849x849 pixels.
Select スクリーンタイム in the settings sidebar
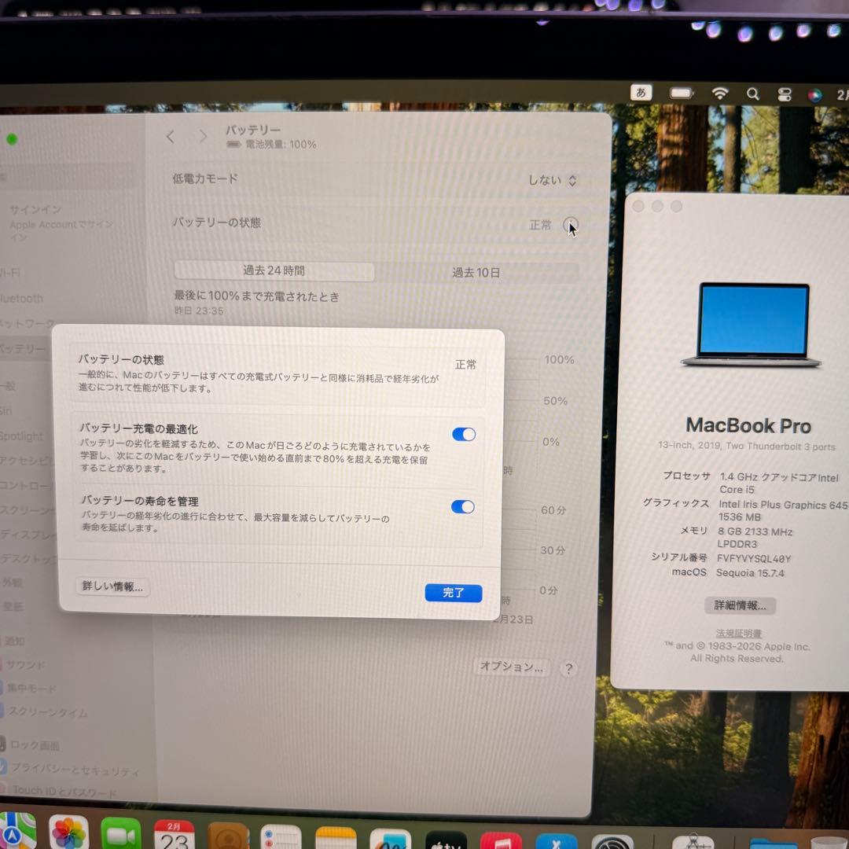tap(48, 712)
